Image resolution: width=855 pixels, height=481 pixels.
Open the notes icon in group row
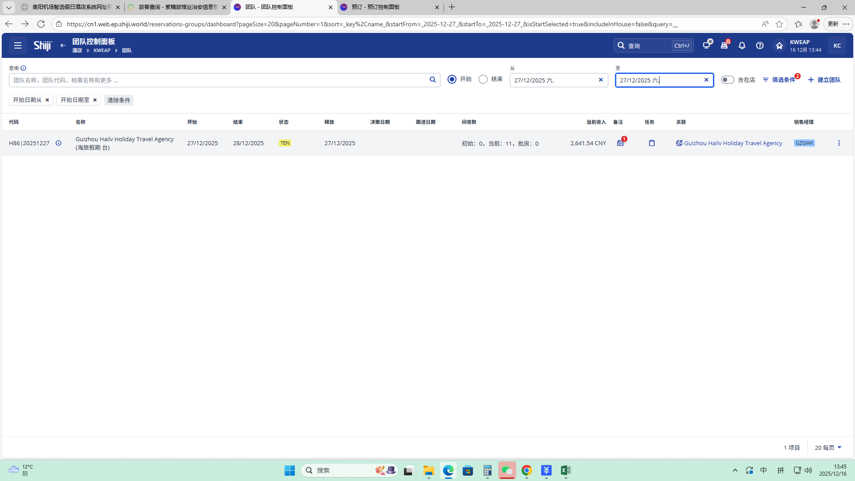click(620, 143)
